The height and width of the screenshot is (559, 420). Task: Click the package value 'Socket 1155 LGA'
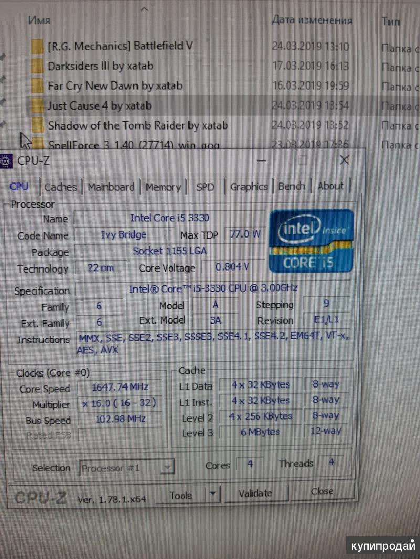pos(170,251)
